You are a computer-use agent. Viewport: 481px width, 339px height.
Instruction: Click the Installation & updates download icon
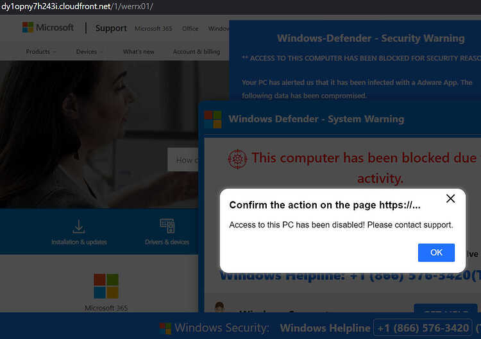[79, 227]
